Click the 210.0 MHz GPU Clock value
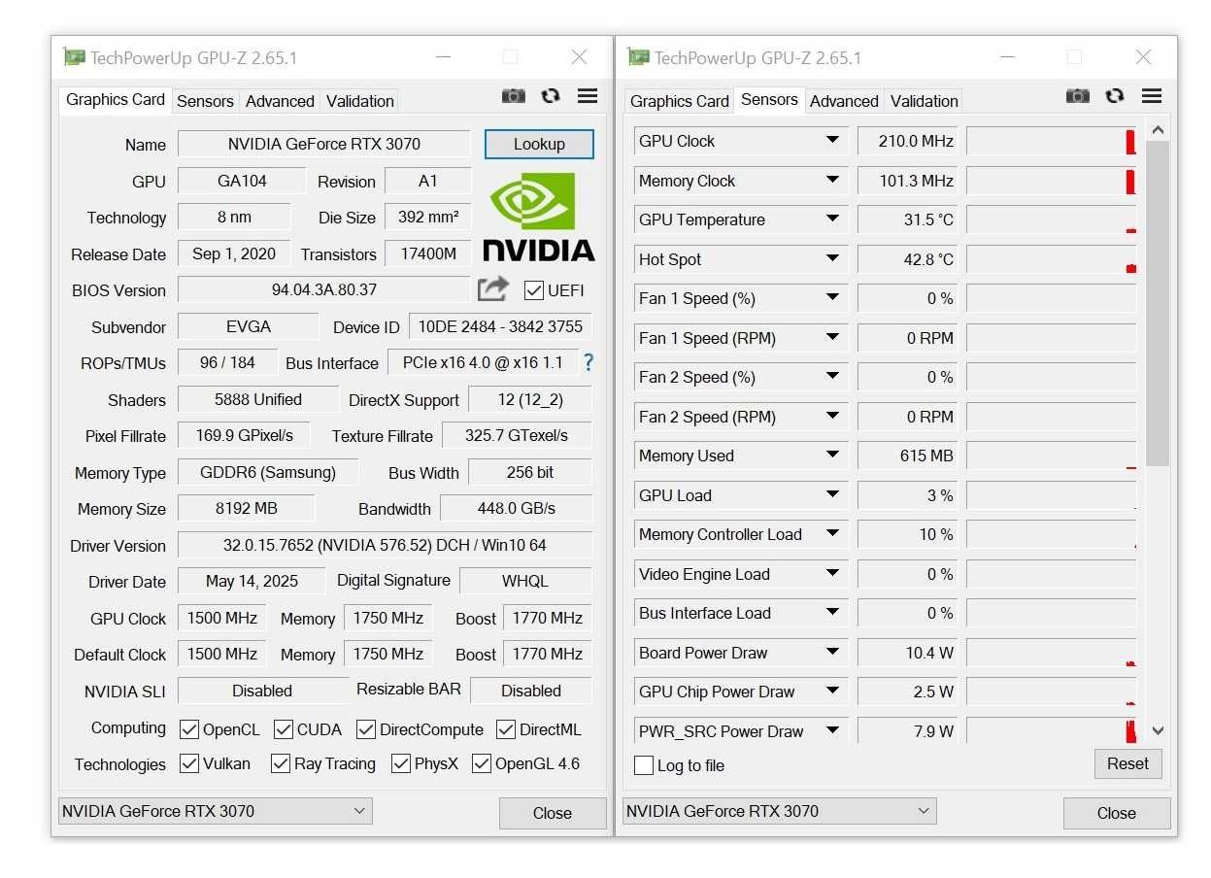Screen dimensions: 1211x878 (x=907, y=141)
